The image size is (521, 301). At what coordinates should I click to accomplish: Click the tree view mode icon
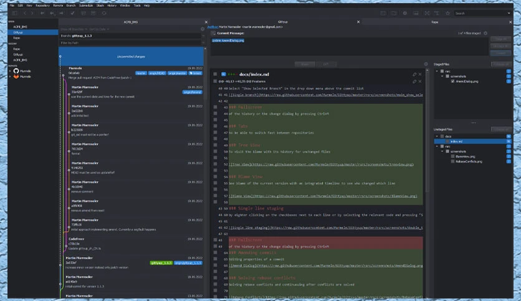pyautogui.click(x=437, y=13)
